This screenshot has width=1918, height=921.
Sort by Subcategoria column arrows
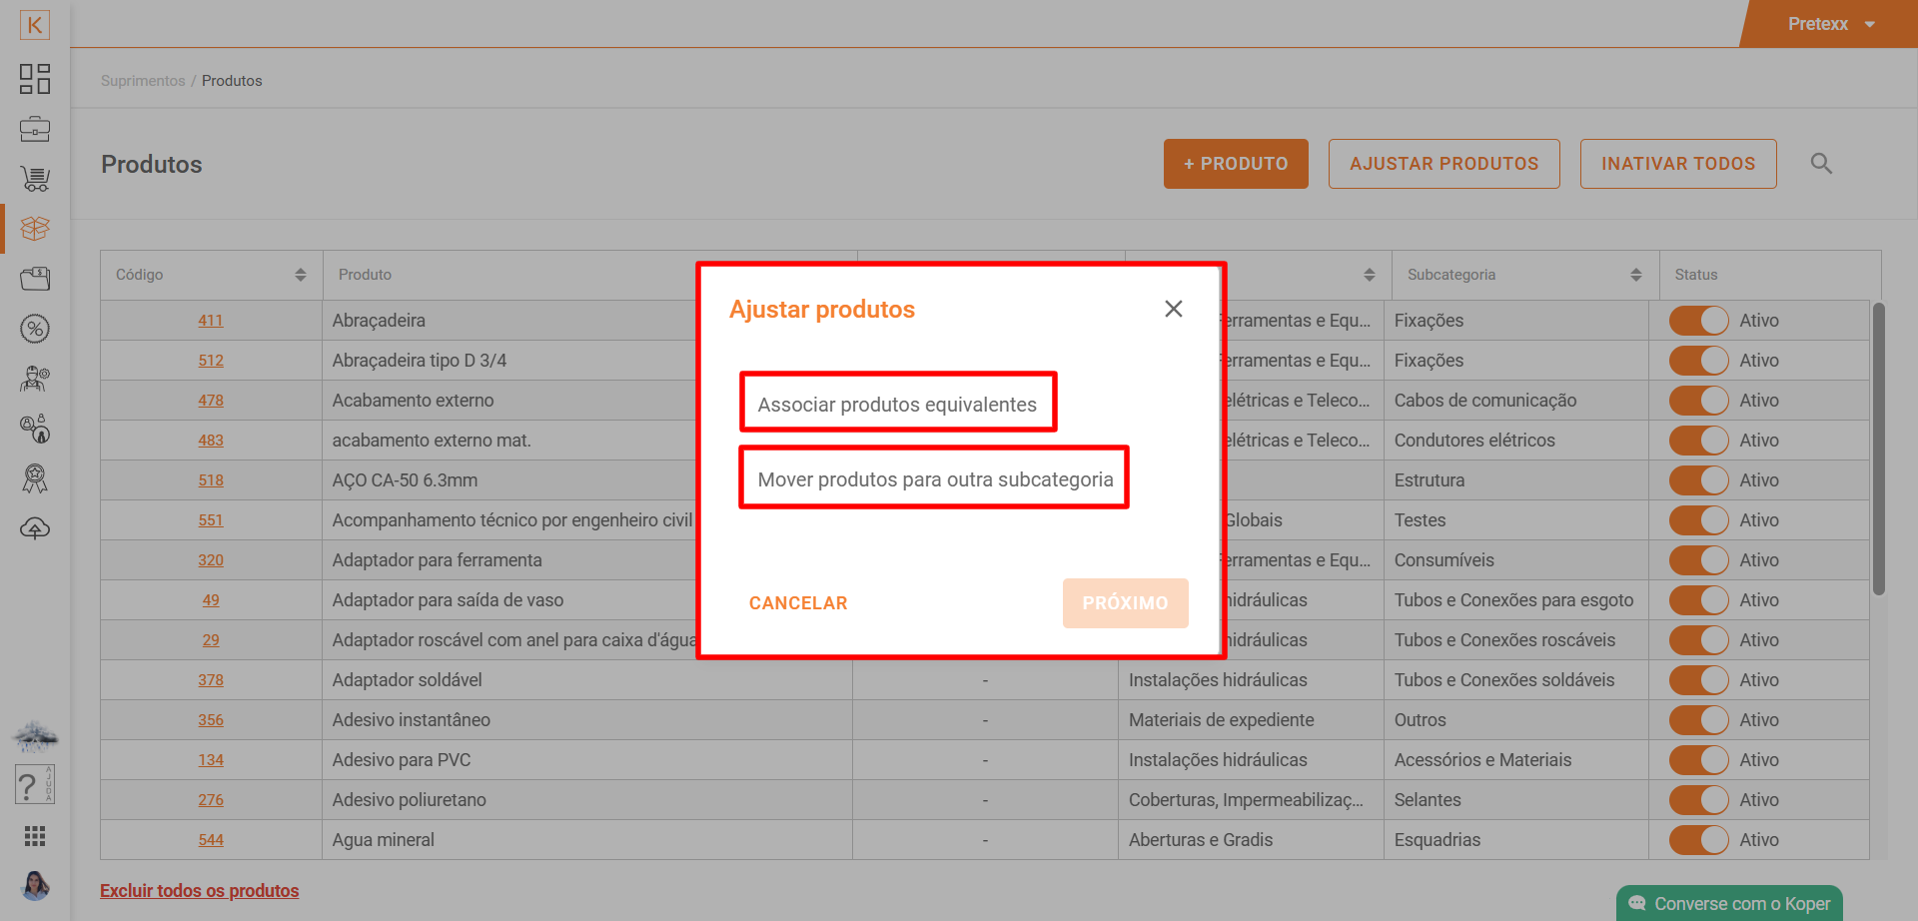tap(1635, 275)
